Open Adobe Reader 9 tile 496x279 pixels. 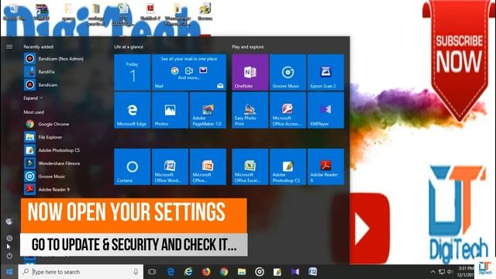click(325, 167)
